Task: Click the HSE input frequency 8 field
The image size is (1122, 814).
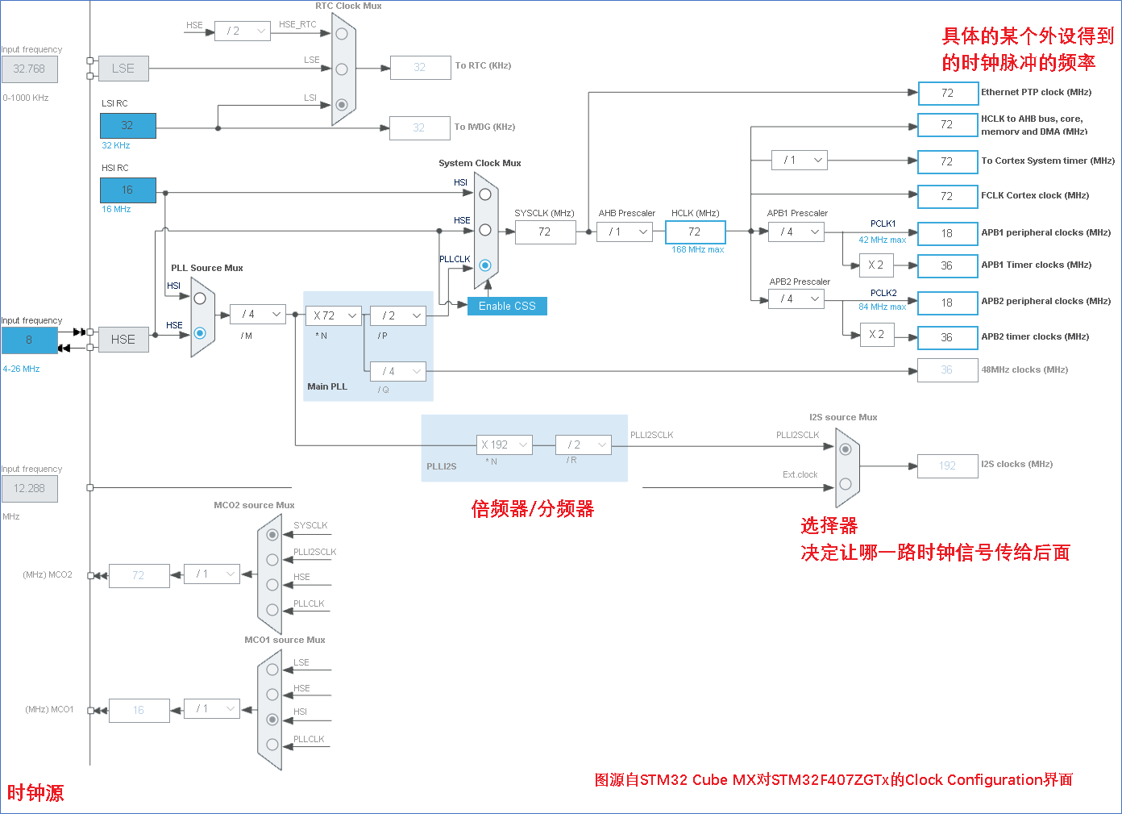Action: (30, 340)
